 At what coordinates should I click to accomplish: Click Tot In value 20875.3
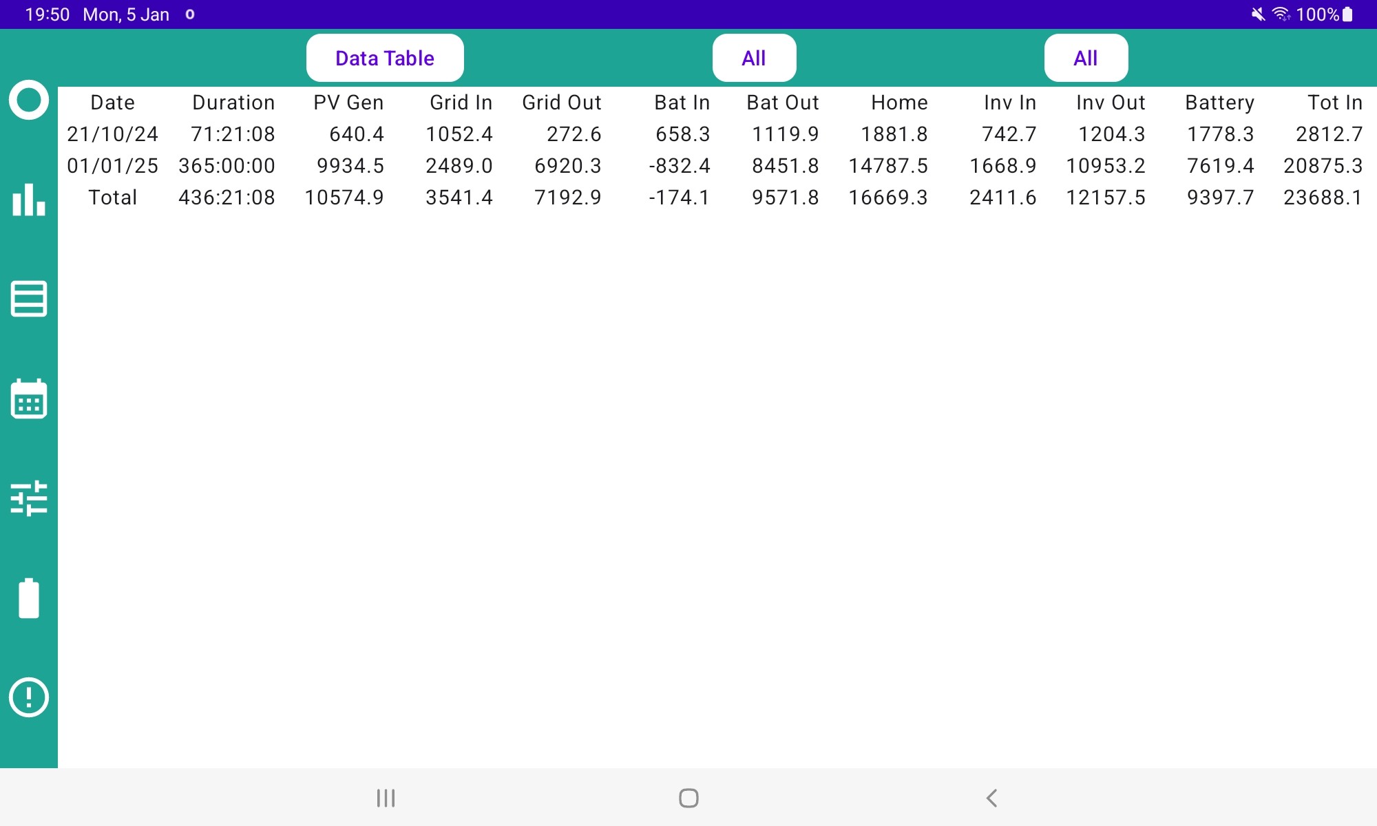tap(1323, 166)
